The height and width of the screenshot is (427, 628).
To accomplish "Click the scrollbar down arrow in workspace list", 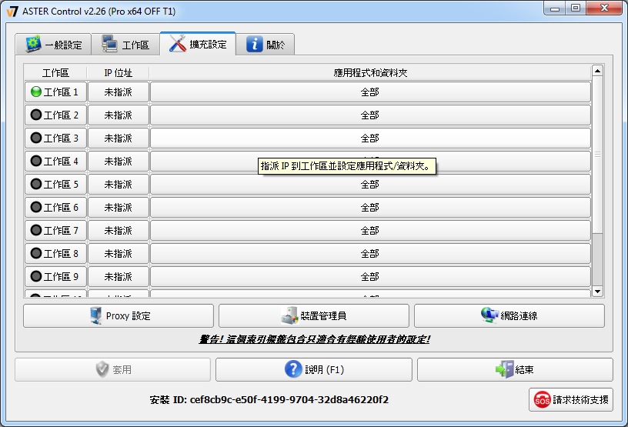I will point(597,292).
